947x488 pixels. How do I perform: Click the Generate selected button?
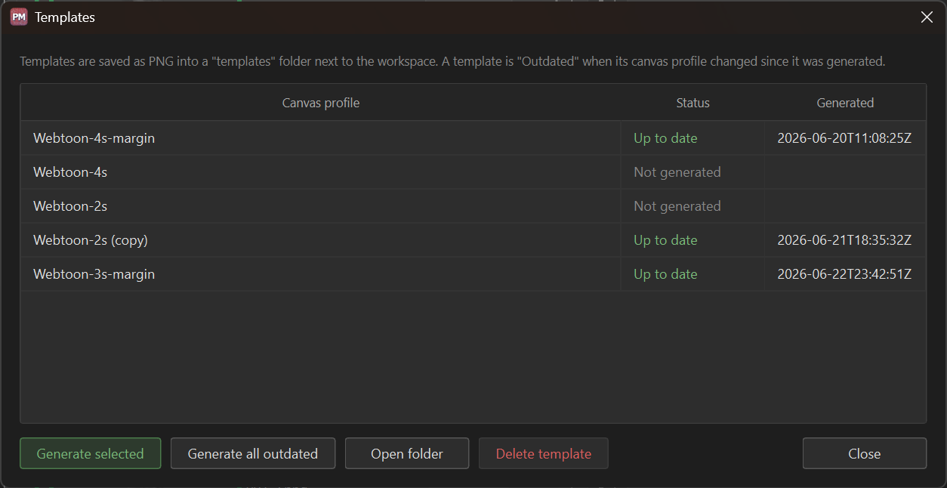(x=91, y=453)
